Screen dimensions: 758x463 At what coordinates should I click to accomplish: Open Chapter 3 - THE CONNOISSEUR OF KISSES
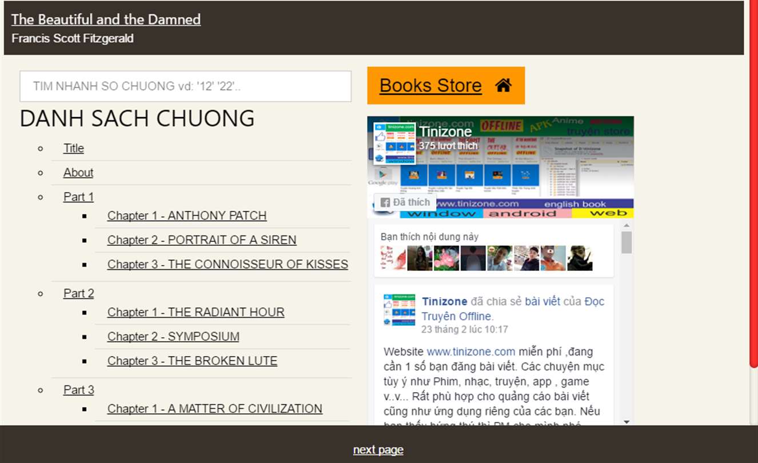point(228,264)
